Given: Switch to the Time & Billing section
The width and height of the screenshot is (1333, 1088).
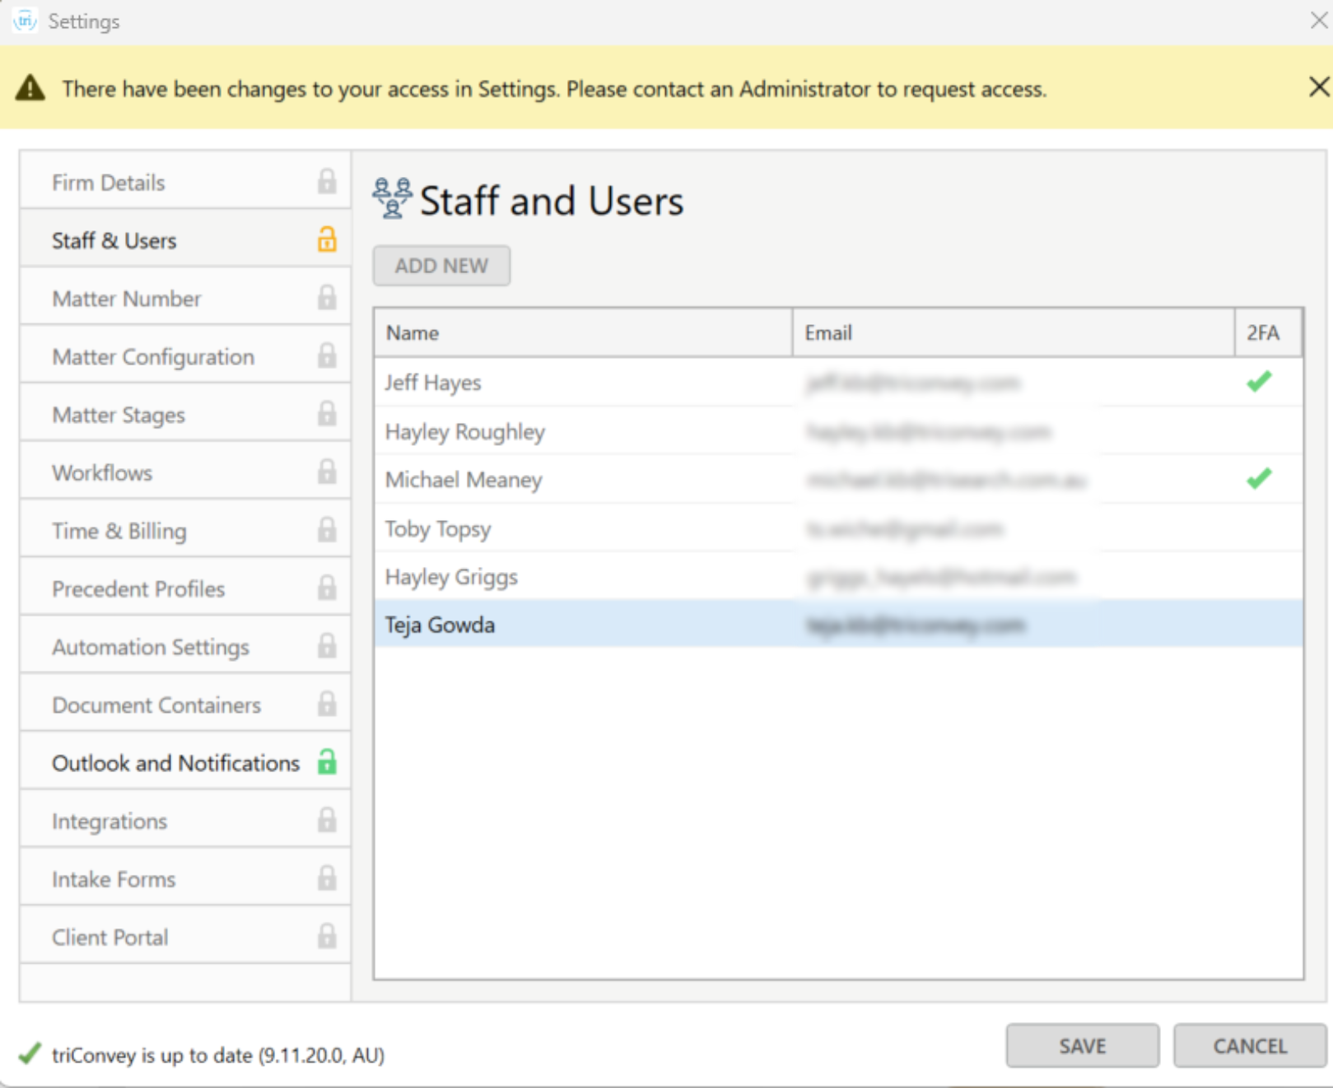Looking at the screenshot, I should point(119,531).
